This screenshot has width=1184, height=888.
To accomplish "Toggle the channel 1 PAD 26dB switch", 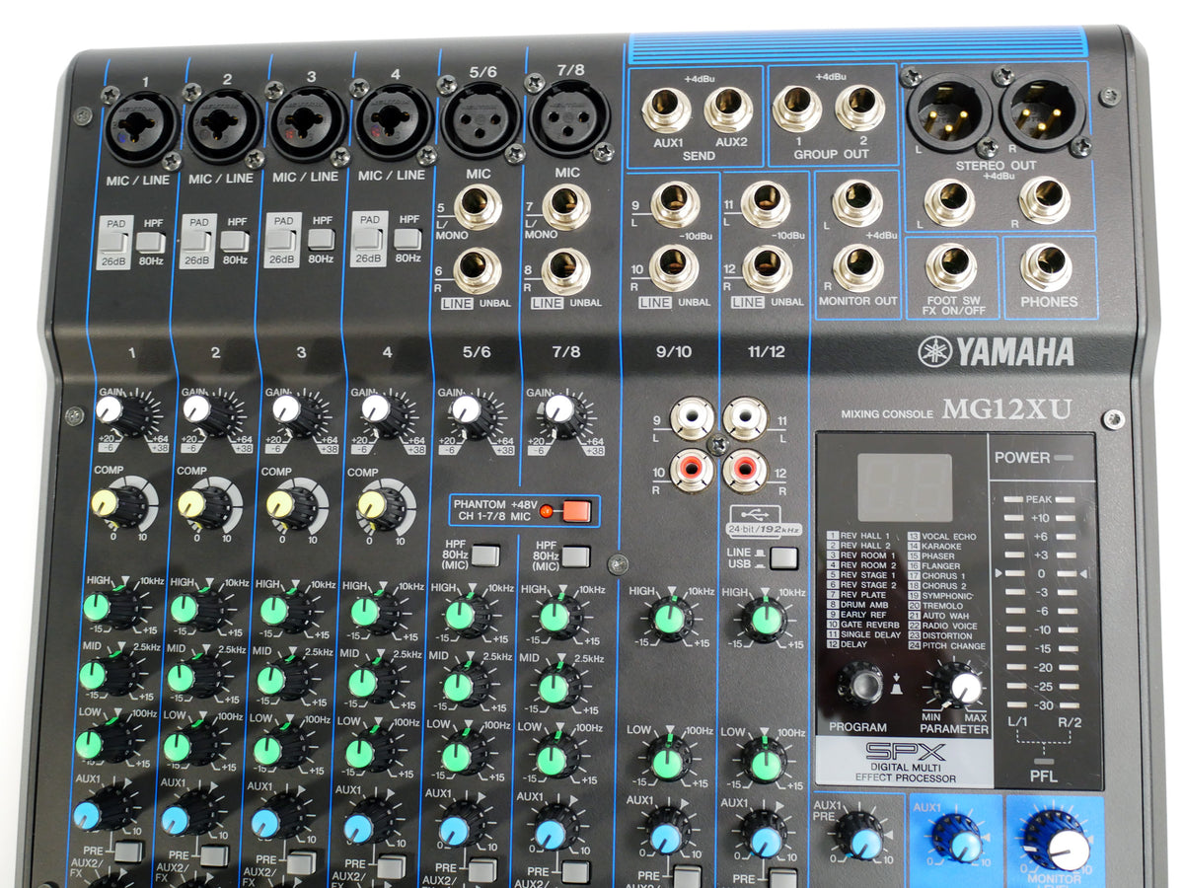I will (x=112, y=242).
